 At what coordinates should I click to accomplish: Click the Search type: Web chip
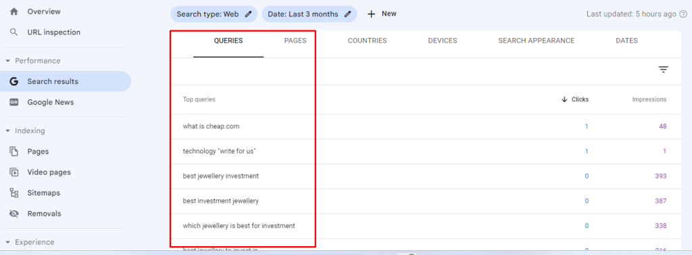coord(214,14)
